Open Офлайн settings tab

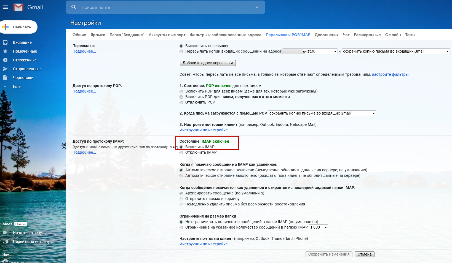tap(393, 35)
